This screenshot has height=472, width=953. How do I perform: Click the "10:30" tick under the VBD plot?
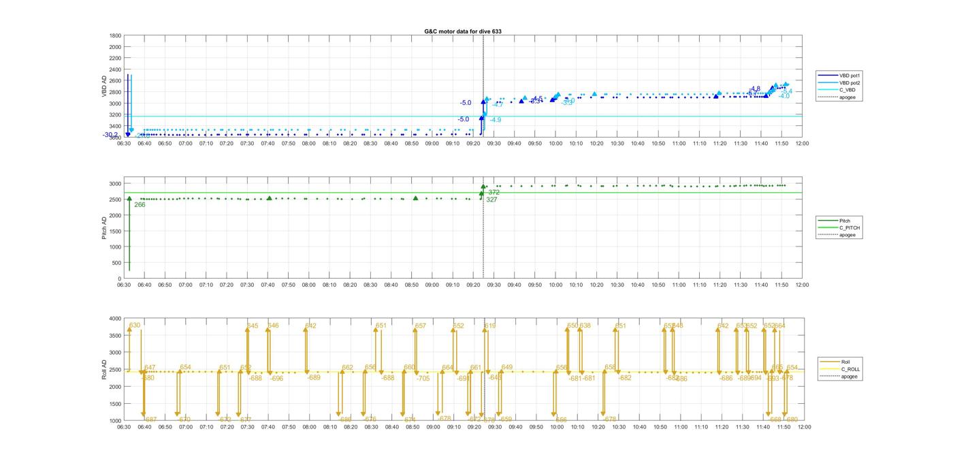click(x=617, y=144)
